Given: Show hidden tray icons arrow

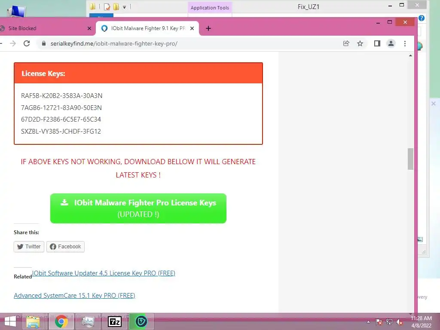Looking at the screenshot, I should pyautogui.click(x=368, y=322).
